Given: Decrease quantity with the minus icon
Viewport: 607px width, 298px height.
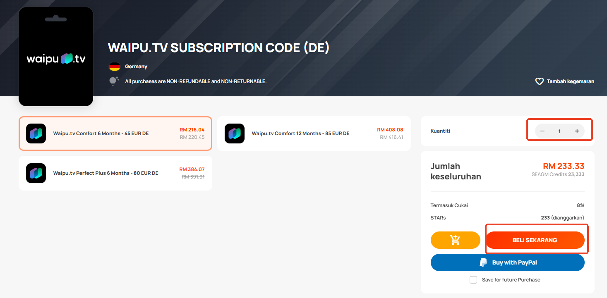Looking at the screenshot, I should coord(542,131).
